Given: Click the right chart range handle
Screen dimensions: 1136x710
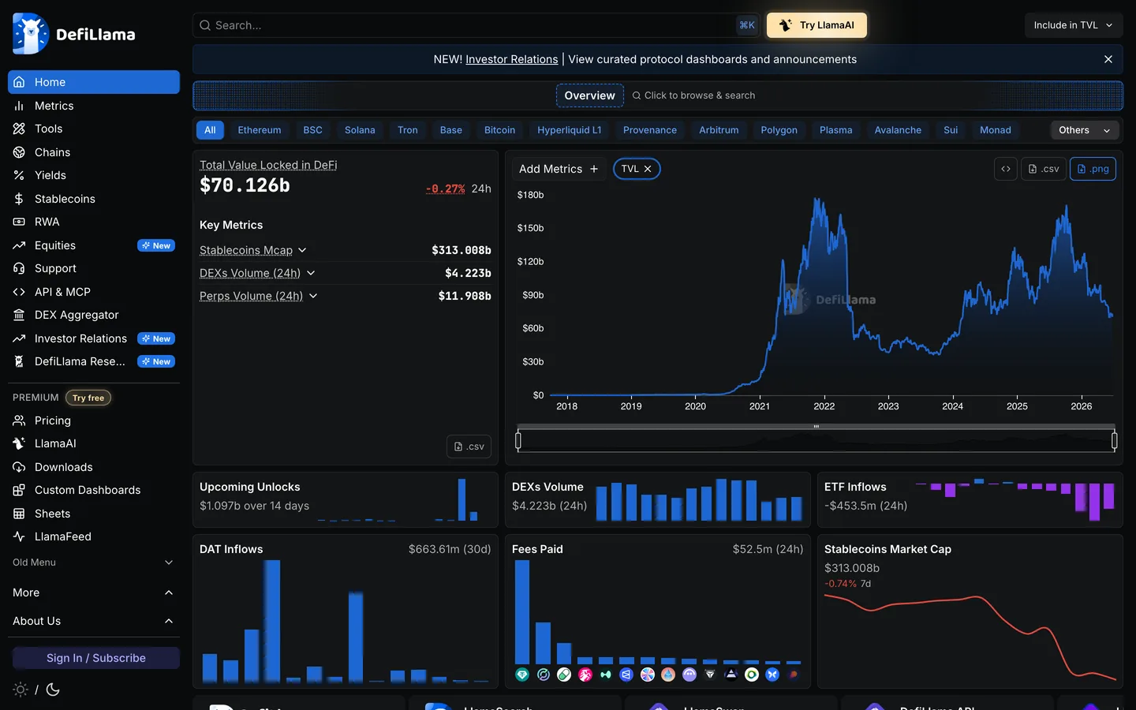Looking at the screenshot, I should point(1115,440).
